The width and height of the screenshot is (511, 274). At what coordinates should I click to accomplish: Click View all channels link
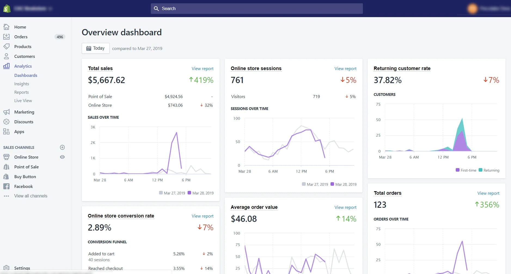point(31,196)
